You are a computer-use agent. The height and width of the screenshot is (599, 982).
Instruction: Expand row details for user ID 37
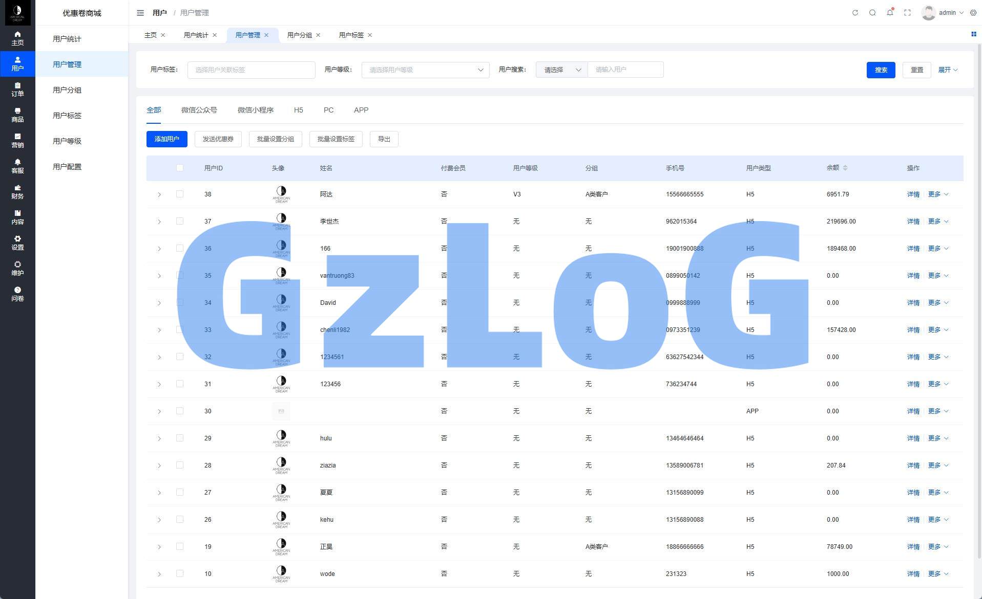[159, 221]
